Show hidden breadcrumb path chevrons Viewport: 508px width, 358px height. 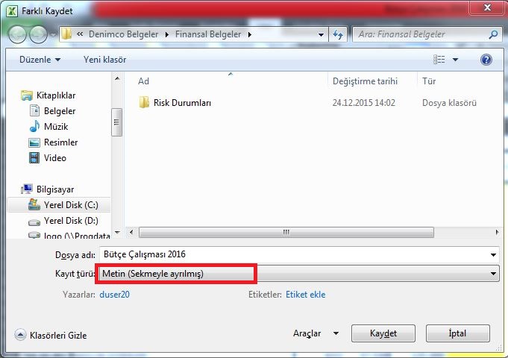point(80,34)
